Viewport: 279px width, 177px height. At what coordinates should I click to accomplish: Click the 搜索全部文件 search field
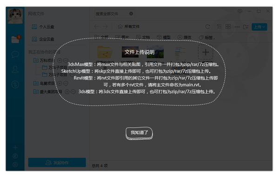pyautogui.click(x=114, y=13)
